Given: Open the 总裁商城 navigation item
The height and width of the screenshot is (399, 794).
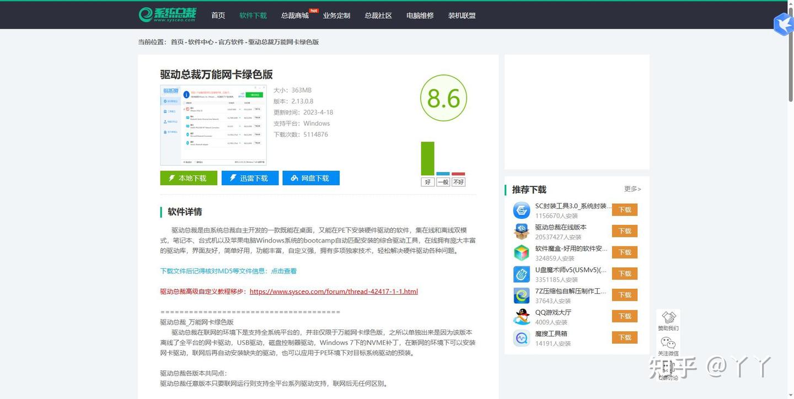Looking at the screenshot, I should tap(295, 15).
